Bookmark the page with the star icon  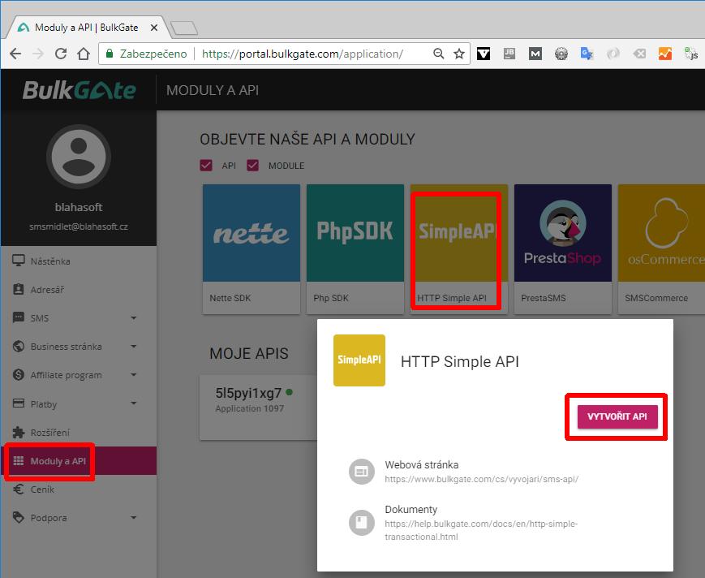[x=459, y=54]
